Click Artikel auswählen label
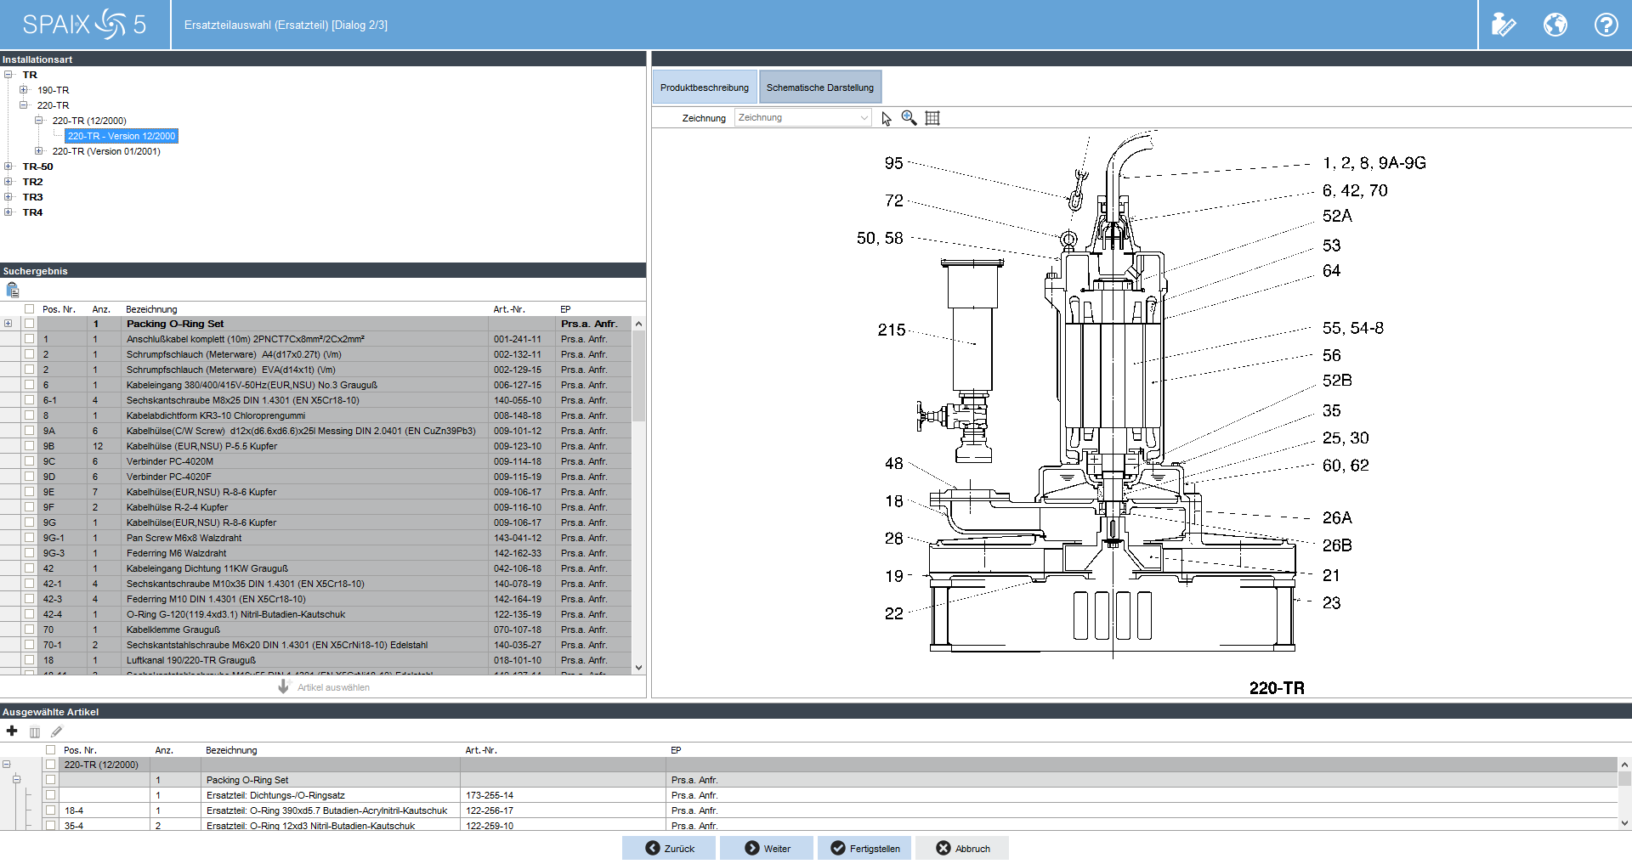Screen dimensions: 1632x864 click(333, 687)
